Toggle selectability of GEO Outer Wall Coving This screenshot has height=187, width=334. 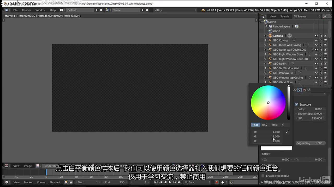coord(321,45)
